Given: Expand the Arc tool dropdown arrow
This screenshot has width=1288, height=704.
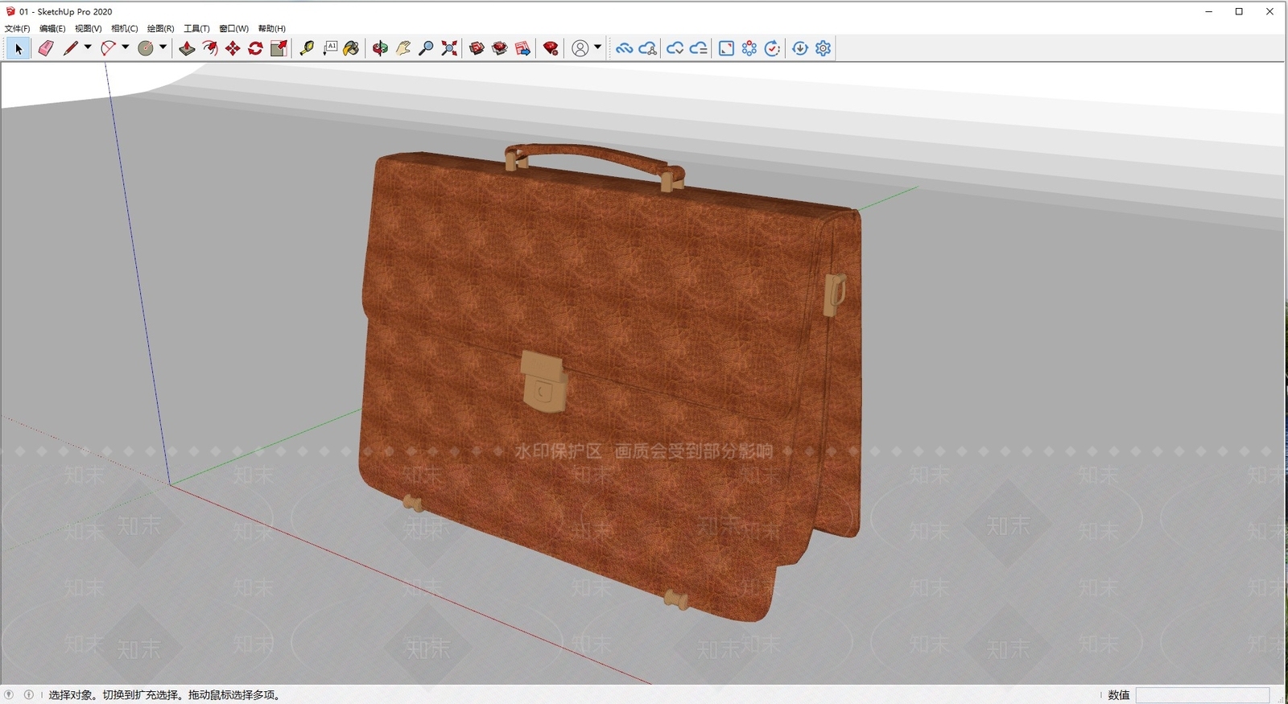Looking at the screenshot, I should (x=126, y=47).
